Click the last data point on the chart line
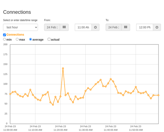 [x=158, y=95]
